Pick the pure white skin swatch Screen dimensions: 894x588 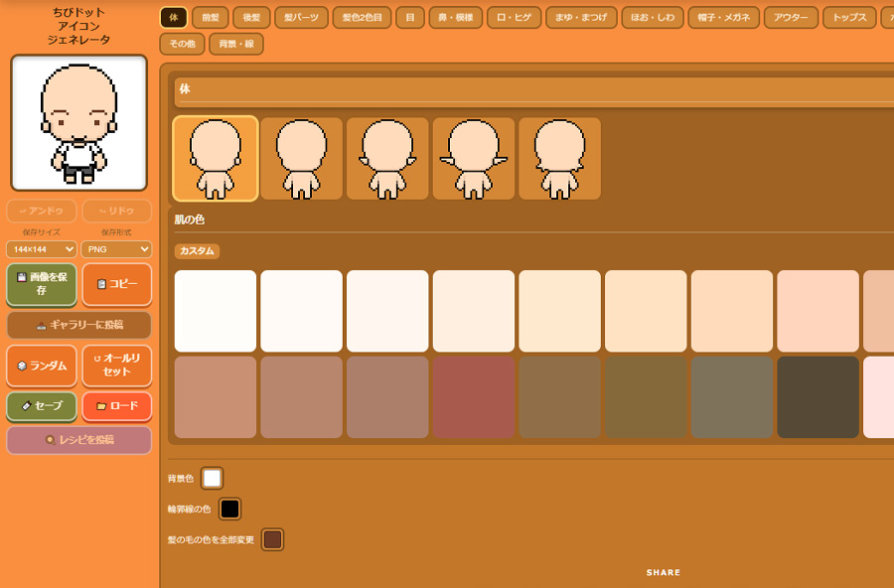[x=215, y=311]
